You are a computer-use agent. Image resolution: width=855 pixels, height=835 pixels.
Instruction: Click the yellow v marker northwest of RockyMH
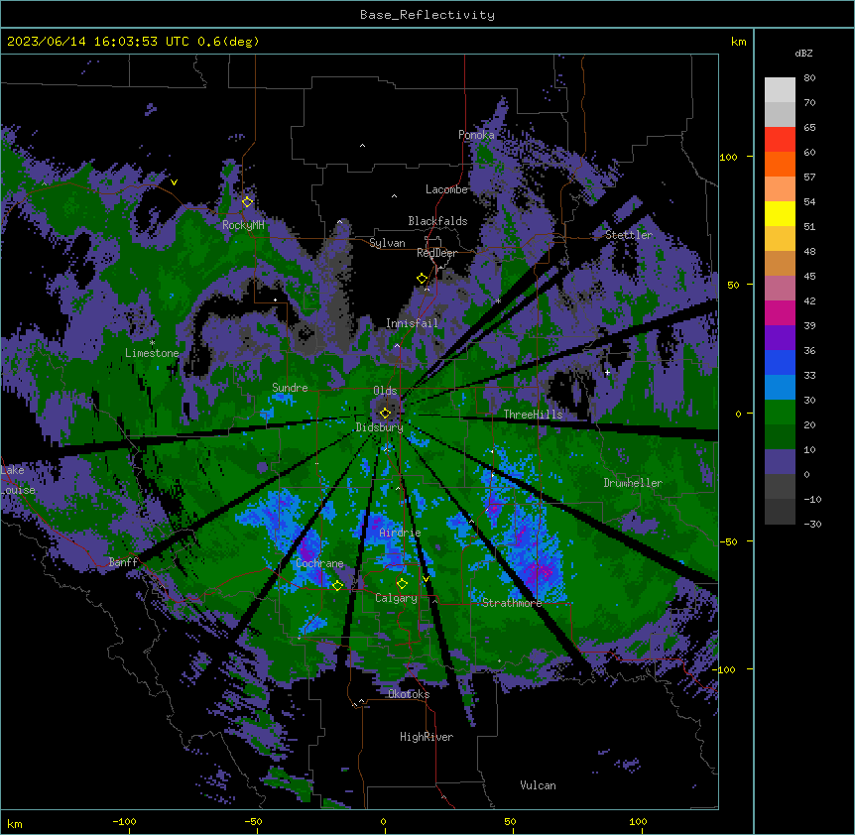click(174, 182)
